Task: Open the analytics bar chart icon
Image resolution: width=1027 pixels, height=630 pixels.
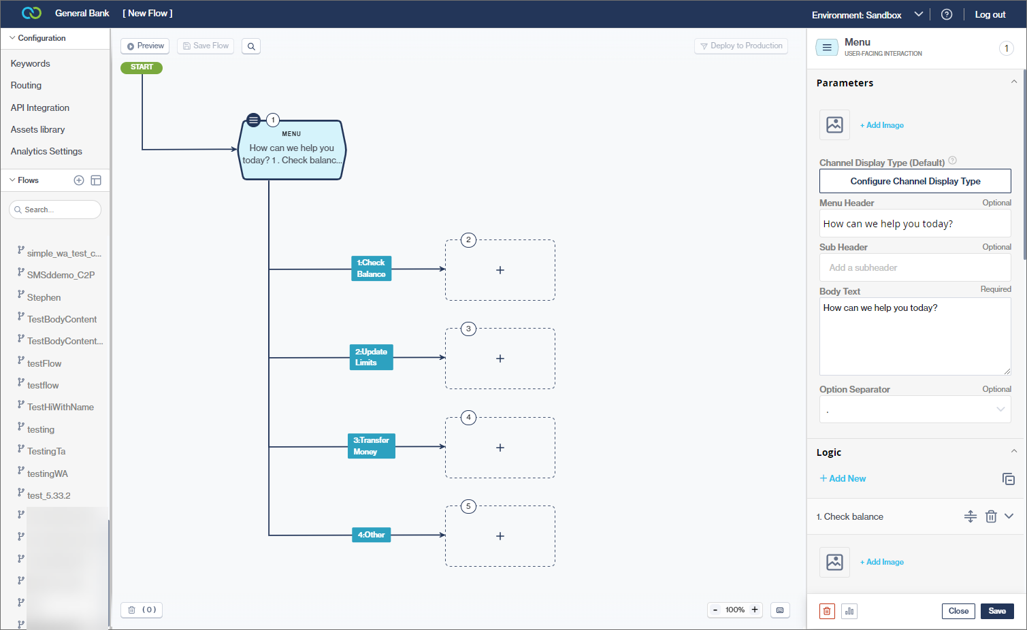Action: (x=849, y=611)
